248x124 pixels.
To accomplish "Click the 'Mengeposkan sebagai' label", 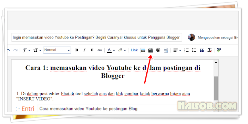I will [215, 38].
